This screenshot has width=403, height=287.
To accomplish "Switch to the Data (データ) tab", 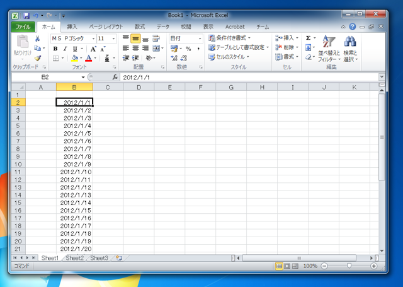I will [163, 26].
